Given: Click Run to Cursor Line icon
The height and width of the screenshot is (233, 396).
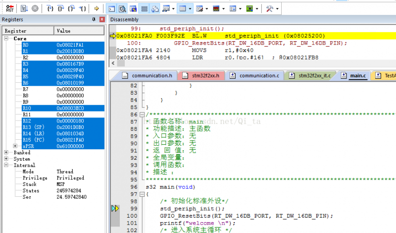Looking at the screenshot, I should point(83,8).
